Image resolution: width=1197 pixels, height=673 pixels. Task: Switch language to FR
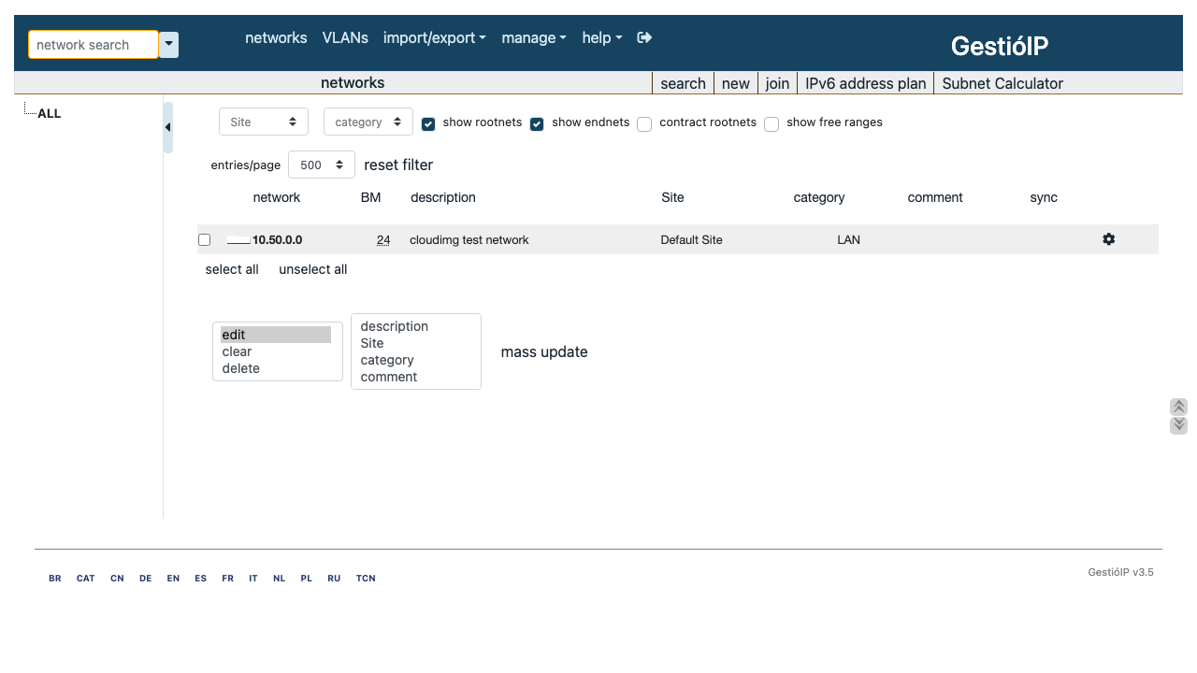click(227, 579)
